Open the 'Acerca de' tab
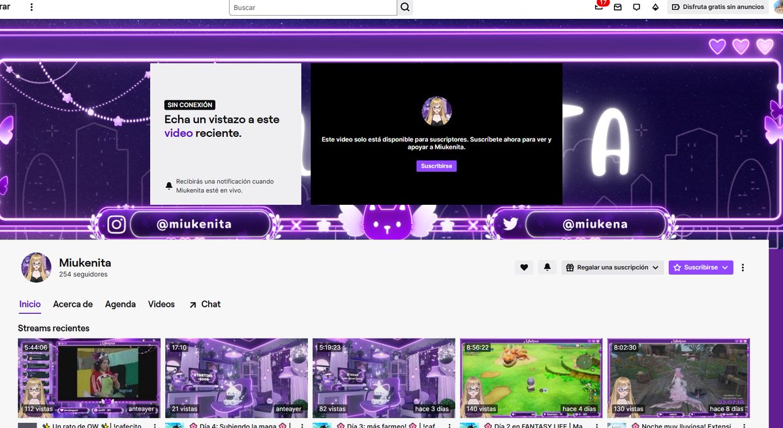 point(73,304)
